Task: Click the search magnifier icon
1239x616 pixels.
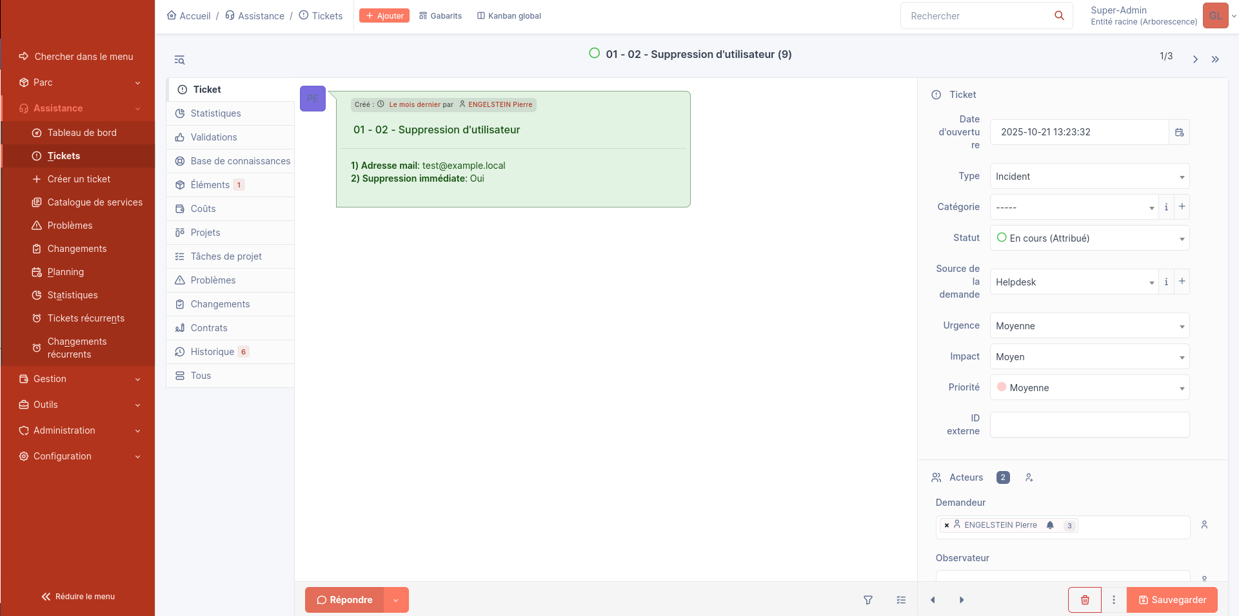Action: tap(1059, 15)
